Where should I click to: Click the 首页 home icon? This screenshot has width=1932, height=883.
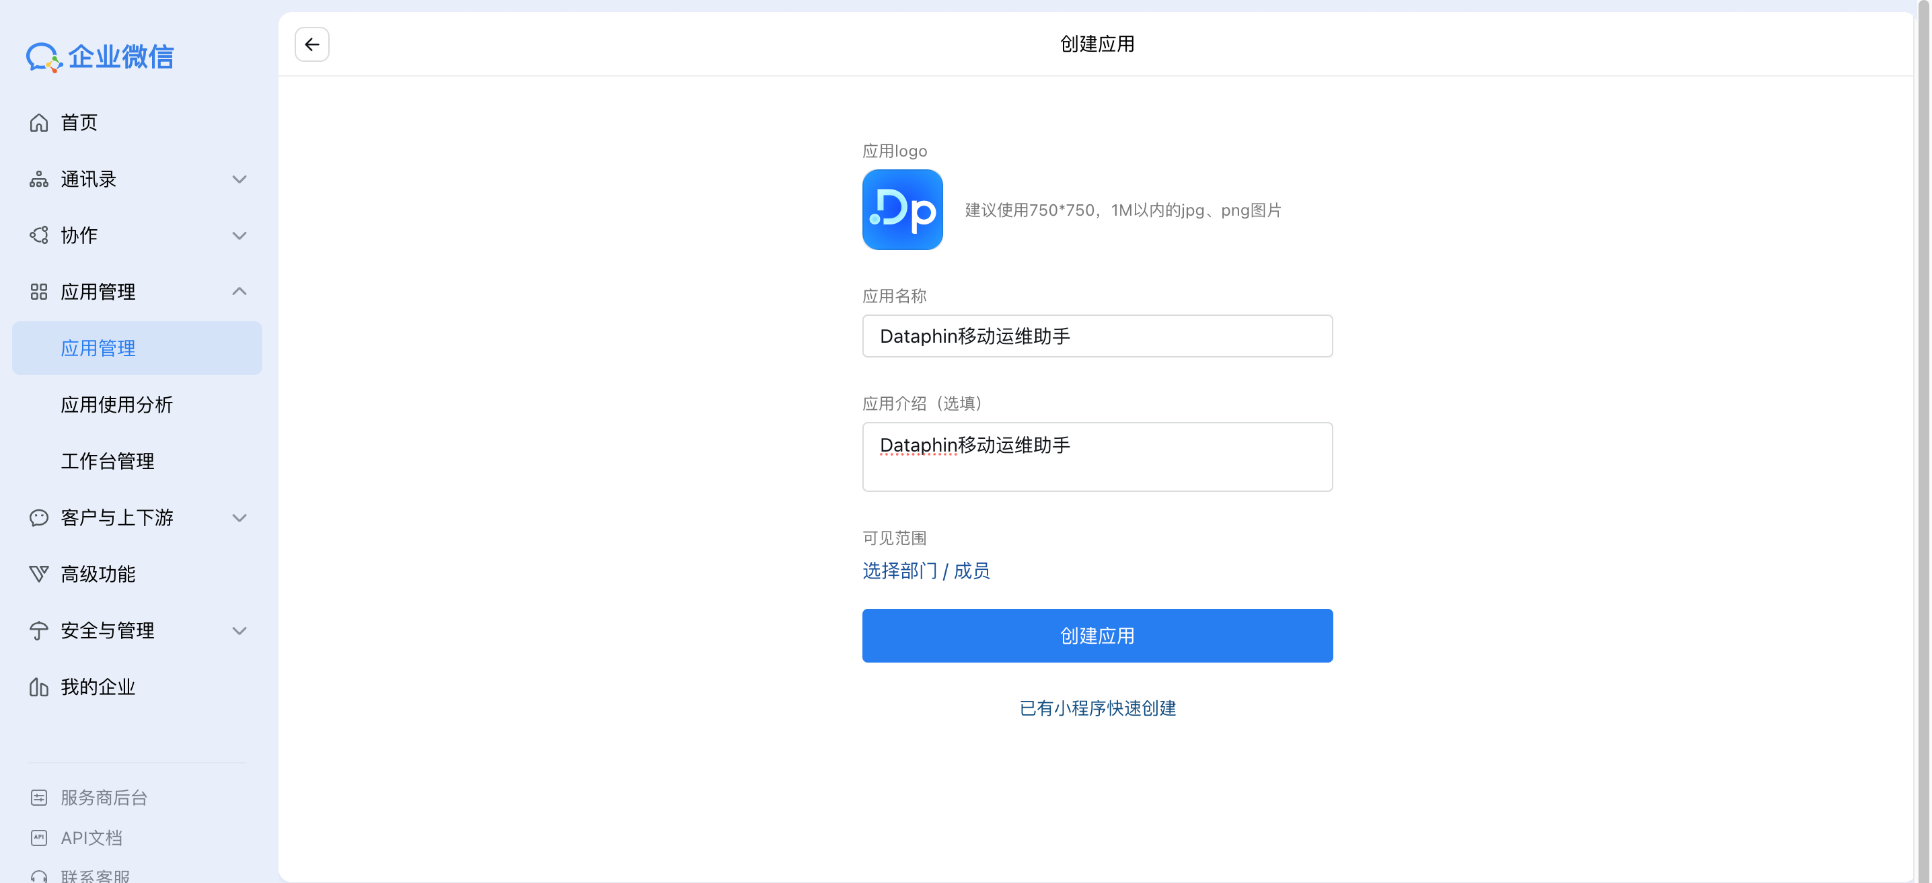point(39,123)
